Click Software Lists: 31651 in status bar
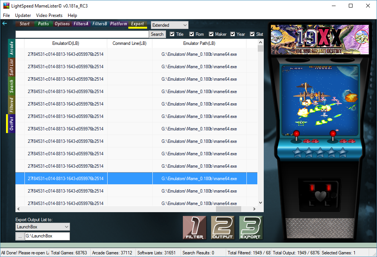The image size is (377, 257). point(157,252)
